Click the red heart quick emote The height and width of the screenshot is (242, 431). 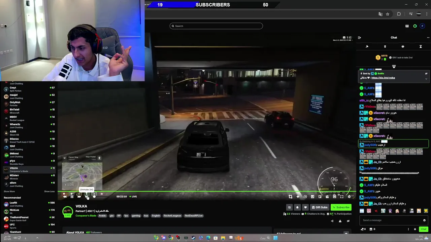click(x=376, y=211)
